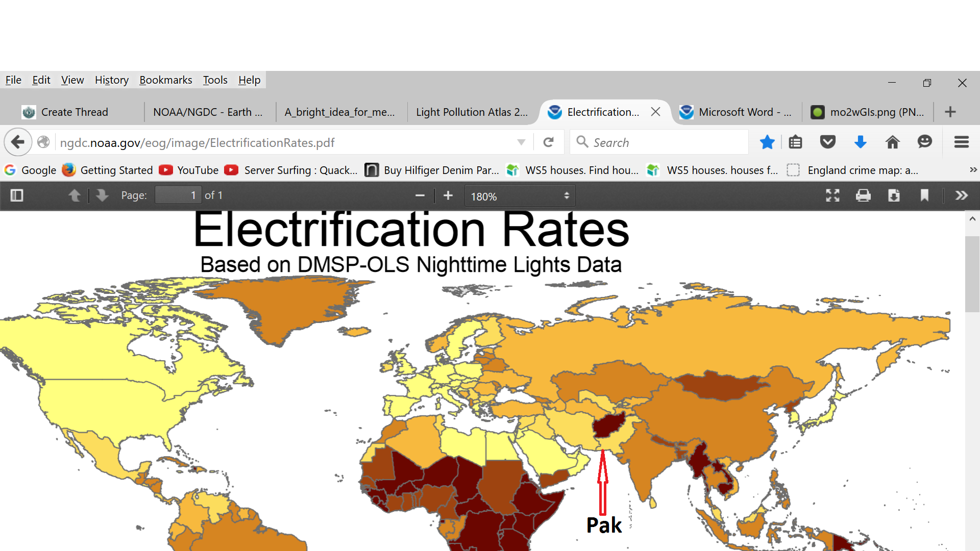This screenshot has height=551, width=980.
Task: Switch to NOAA/NGDC - Earth tab
Action: [209, 112]
